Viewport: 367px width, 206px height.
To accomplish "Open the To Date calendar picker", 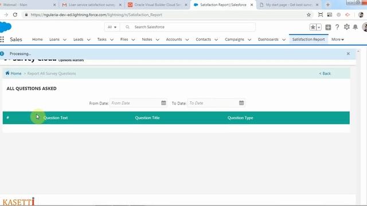I will [241, 103].
